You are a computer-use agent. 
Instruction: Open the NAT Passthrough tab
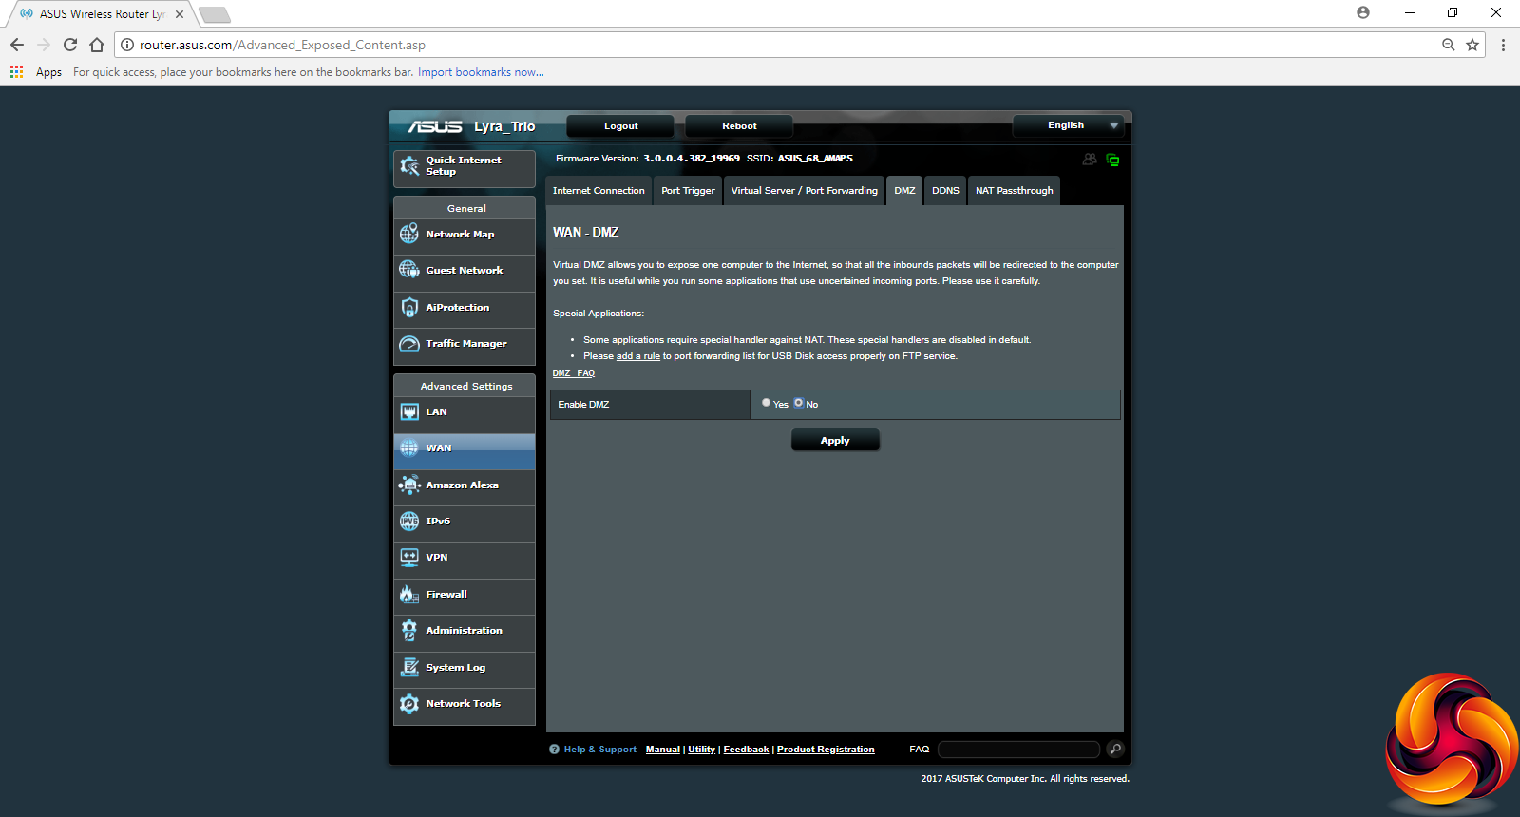1014,190
